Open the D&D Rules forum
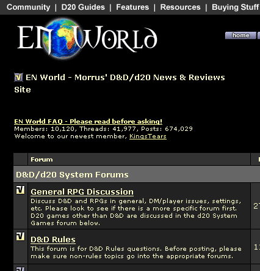This screenshot has height=271, width=260. coord(53,239)
